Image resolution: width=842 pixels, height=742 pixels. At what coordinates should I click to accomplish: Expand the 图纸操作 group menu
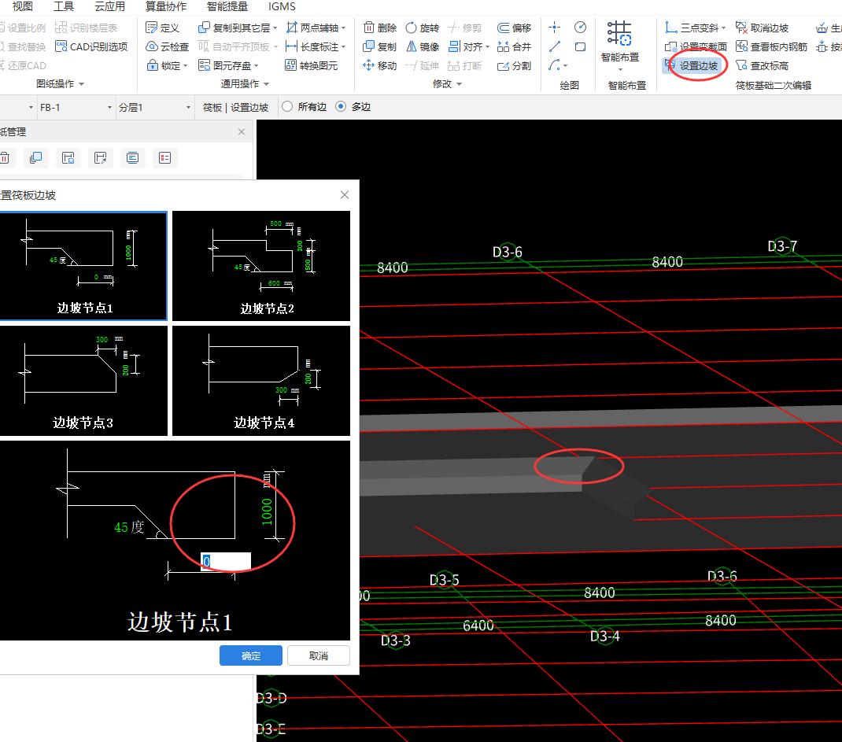click(60, 83)
